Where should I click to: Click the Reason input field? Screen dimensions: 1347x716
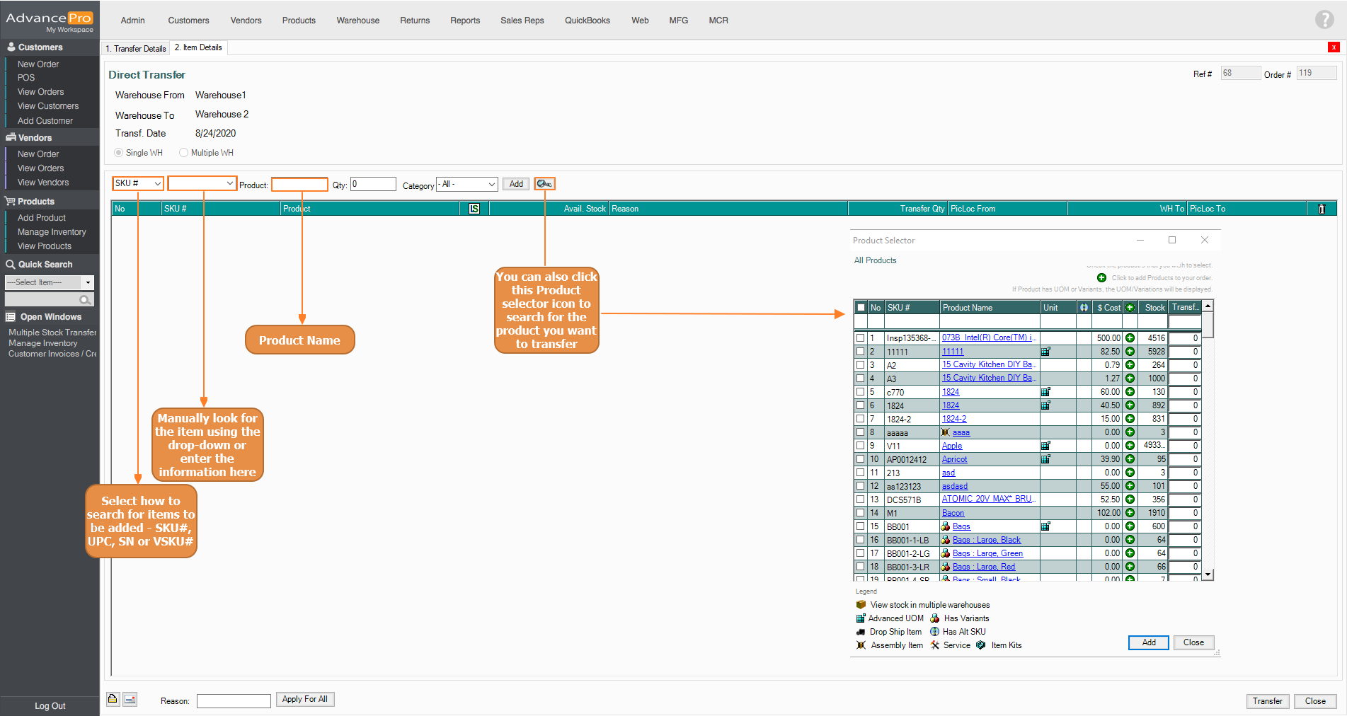(x=234, y=701)
